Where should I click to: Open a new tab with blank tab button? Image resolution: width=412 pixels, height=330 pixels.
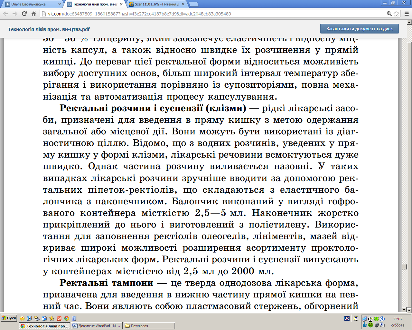click(x=193, y=4)
